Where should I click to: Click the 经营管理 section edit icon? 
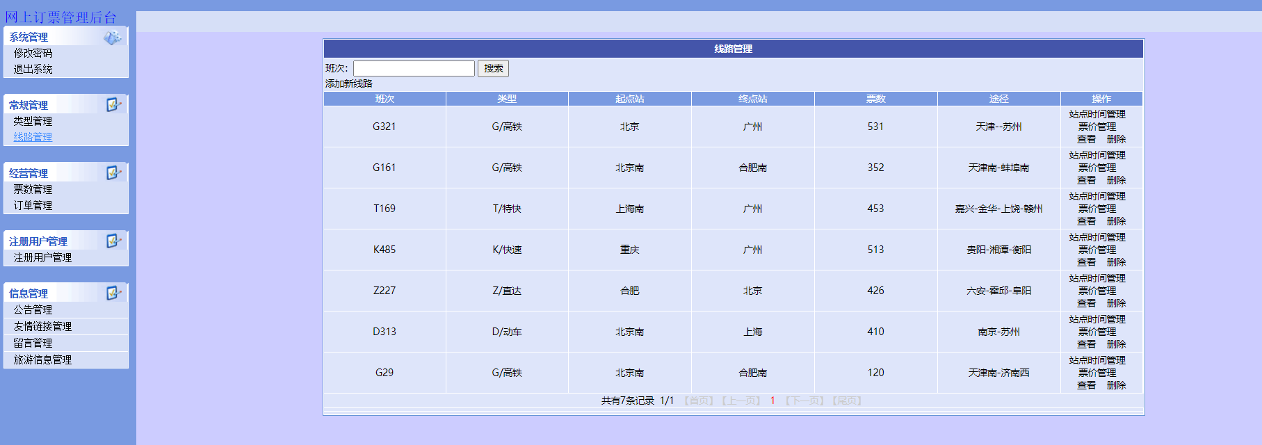click(x=113, y=173)
